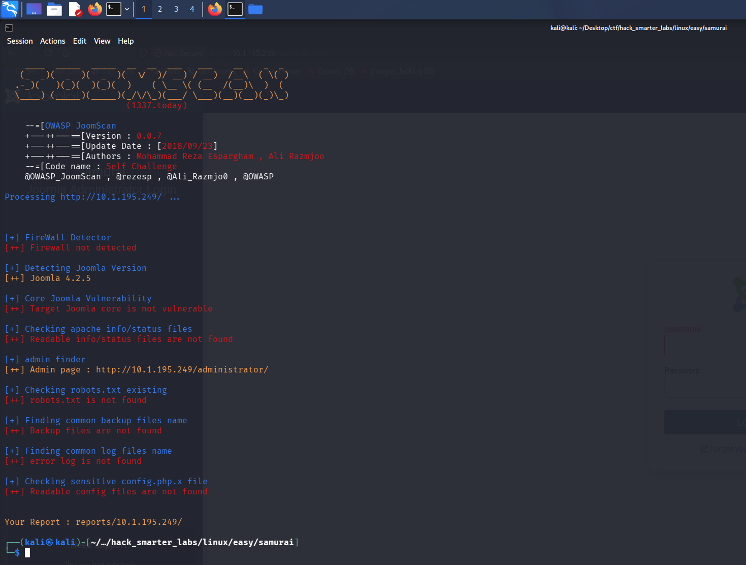Open the blue folder window from taskbar
Viewport: 746px width, 565px height.
255,9
